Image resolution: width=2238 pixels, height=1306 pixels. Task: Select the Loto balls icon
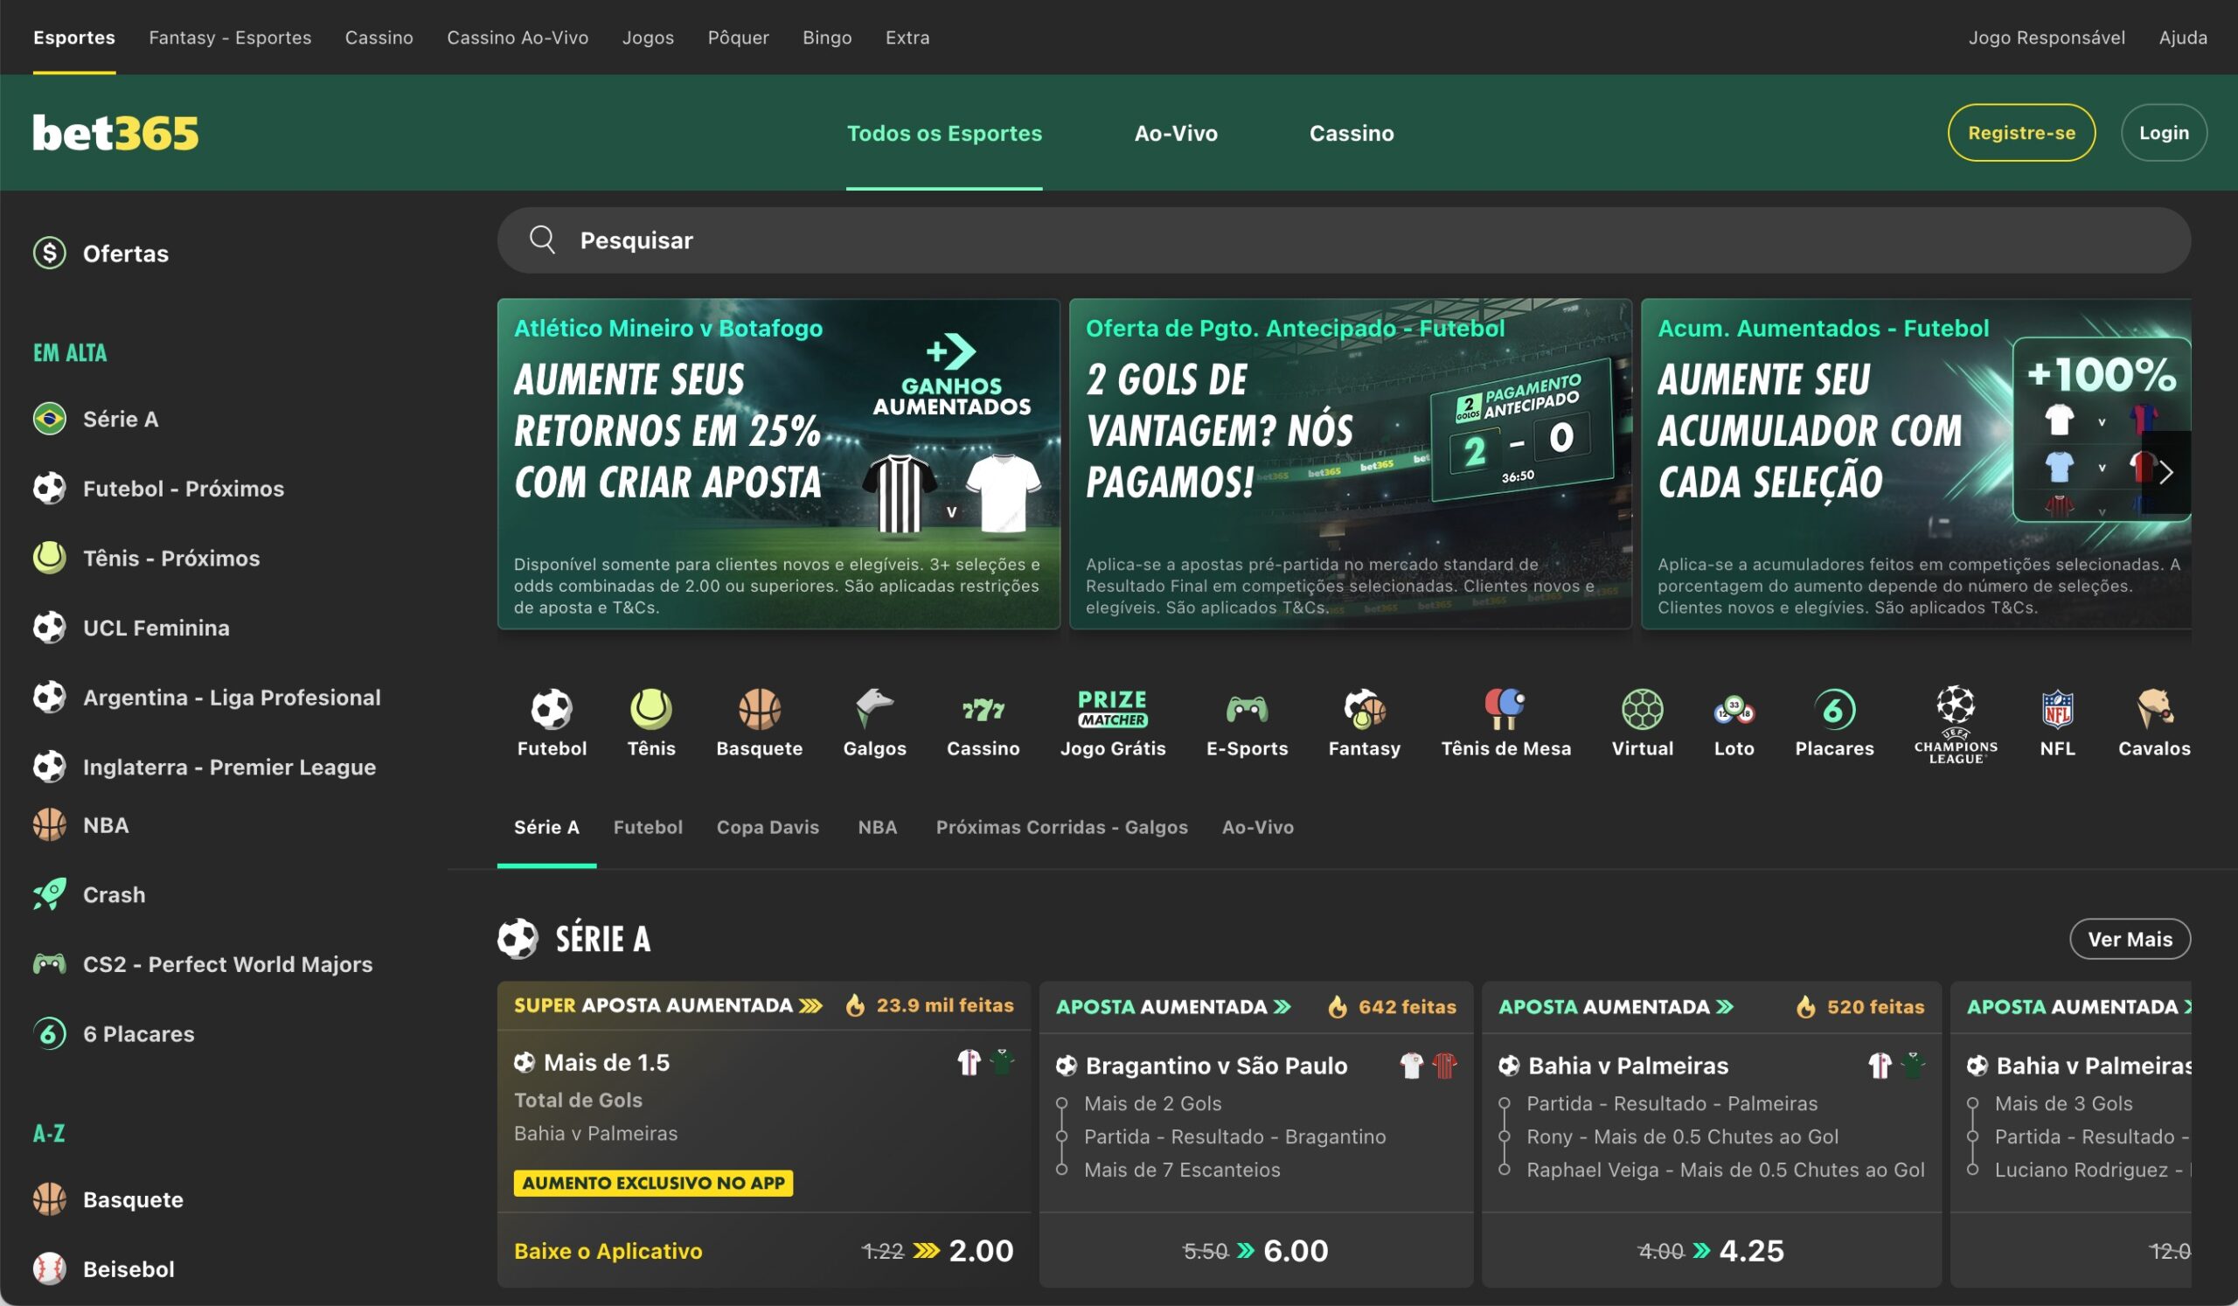(x=1734, y=708)
